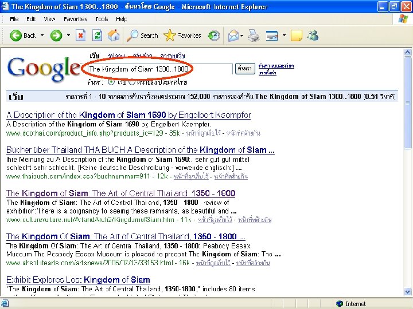Image resolution: width=413 pixels, height=309 pixels.
Task: Click the Google search button beside query box
Action: 245,69
